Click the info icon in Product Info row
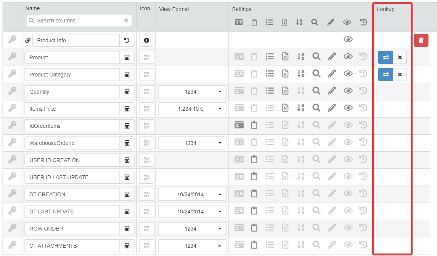The width and height of the screenshot is (437, 256). [x=146, y=40]
